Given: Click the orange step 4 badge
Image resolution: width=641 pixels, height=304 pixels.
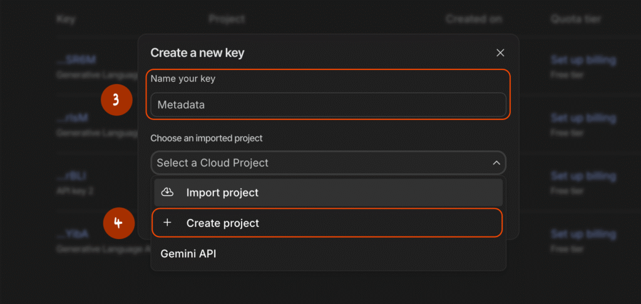Looking at the screenshot, I should pyautogui.click(x=118, y=223).
